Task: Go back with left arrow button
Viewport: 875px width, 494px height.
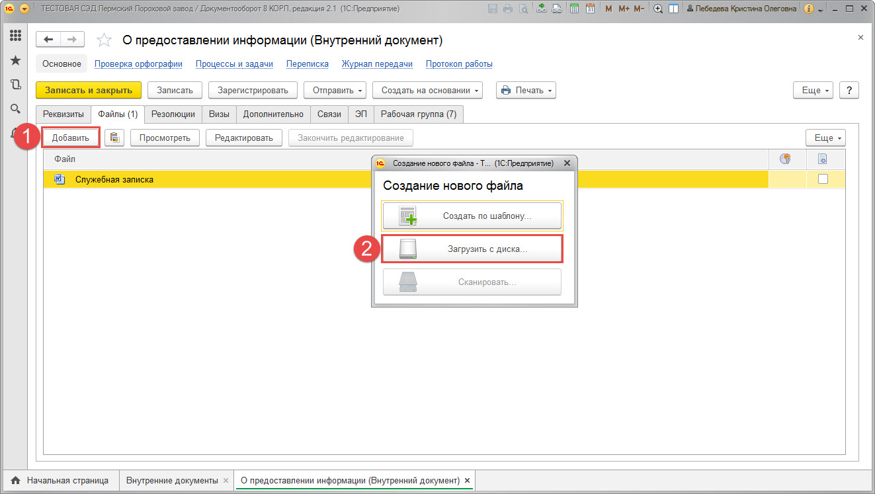Action: 48,40
